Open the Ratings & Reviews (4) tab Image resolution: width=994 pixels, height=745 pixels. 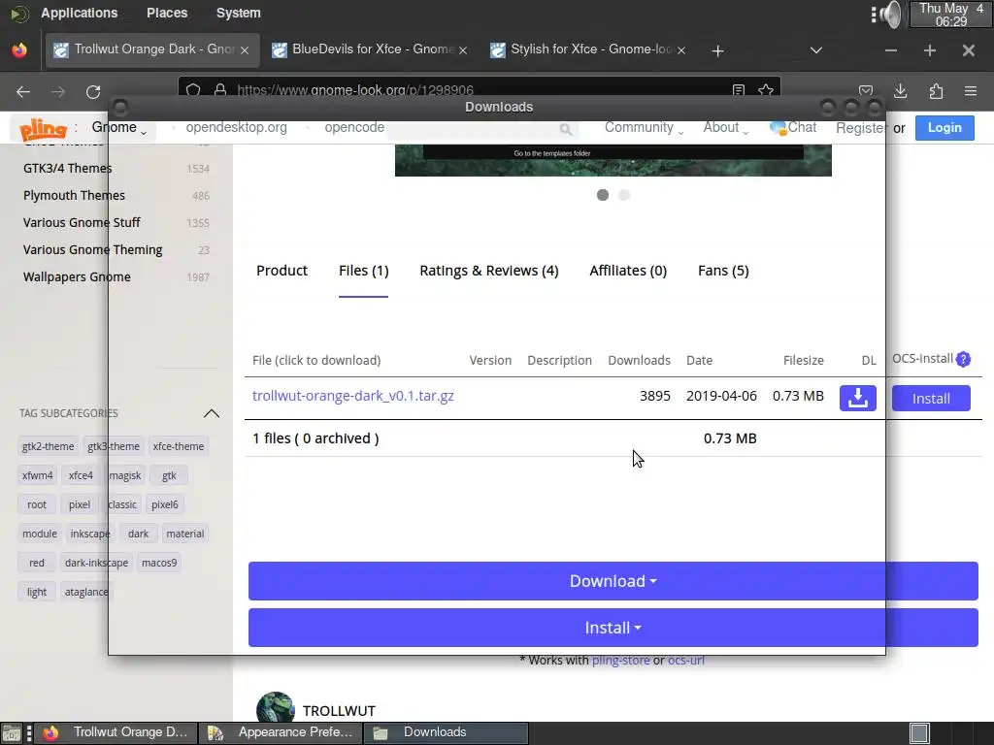pos(489,272)
